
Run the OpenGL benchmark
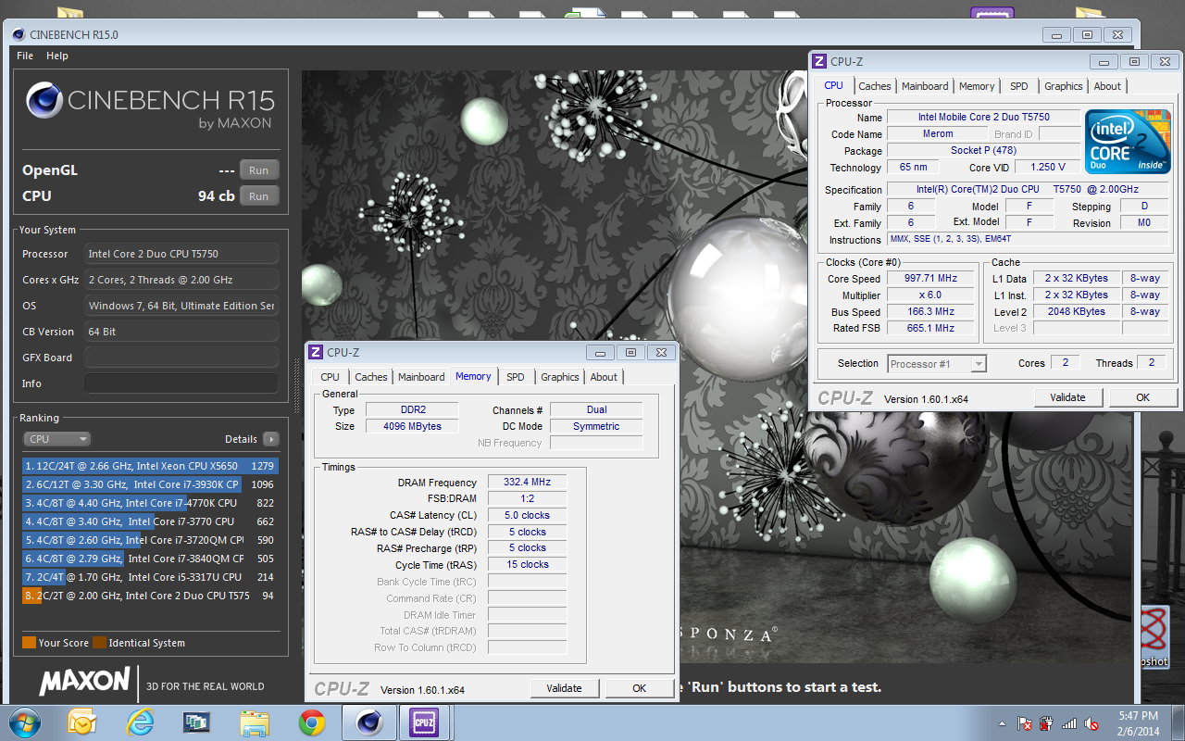click(x=259, y=170)
